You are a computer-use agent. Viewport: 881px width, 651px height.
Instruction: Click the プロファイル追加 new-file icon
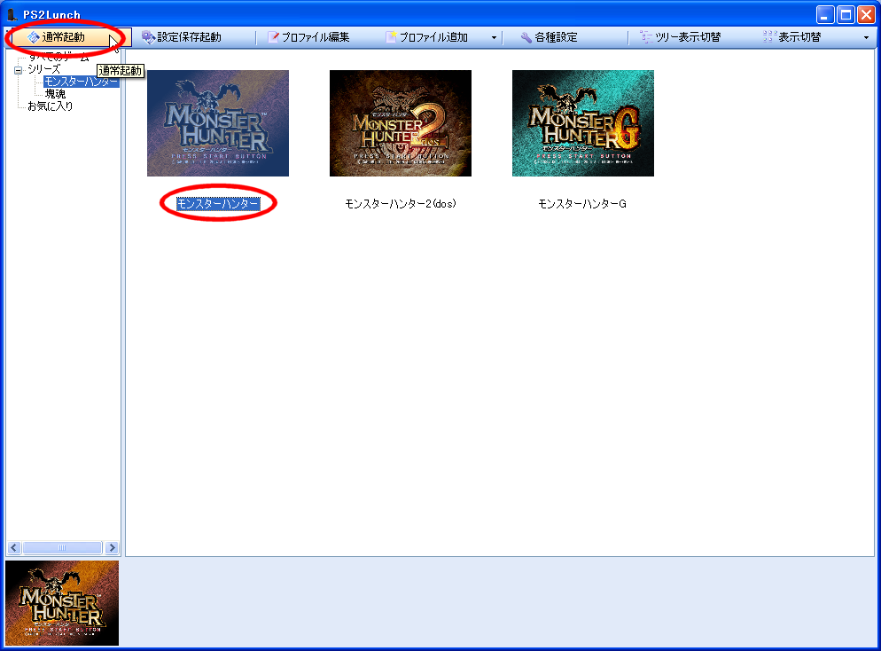pos(392,37)
